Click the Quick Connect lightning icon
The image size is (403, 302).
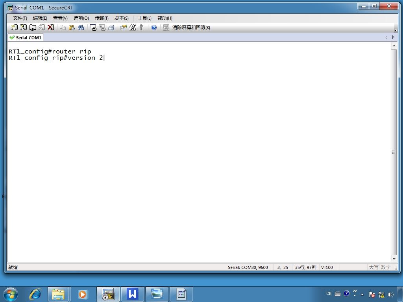(23, 28)
